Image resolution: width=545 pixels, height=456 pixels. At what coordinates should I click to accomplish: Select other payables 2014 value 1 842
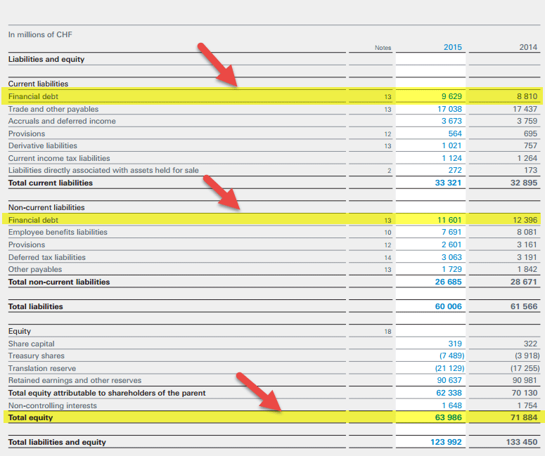click(527, 270)
